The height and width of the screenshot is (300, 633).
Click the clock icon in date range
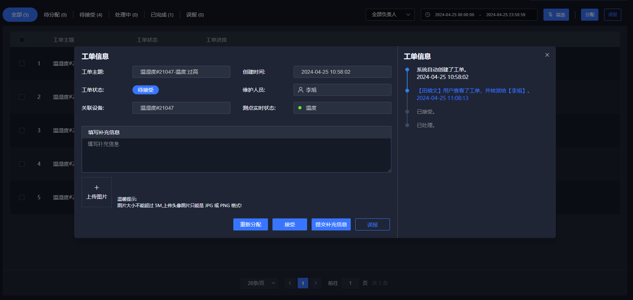click(428, 15)
